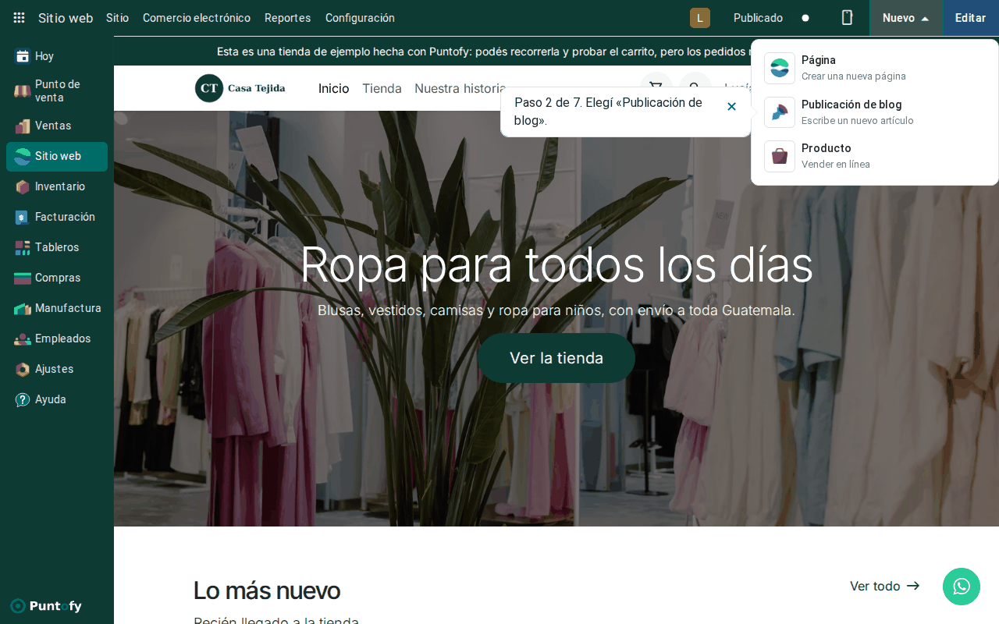Click the user avatar L
999x624 pixels.
tap(700, 18)
